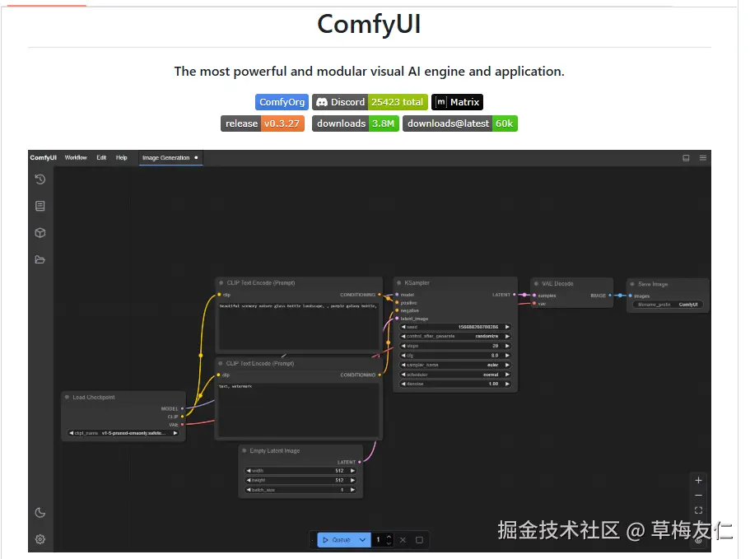
Task: Collapse the KSampler node via its dot
Action: point(398,283)
